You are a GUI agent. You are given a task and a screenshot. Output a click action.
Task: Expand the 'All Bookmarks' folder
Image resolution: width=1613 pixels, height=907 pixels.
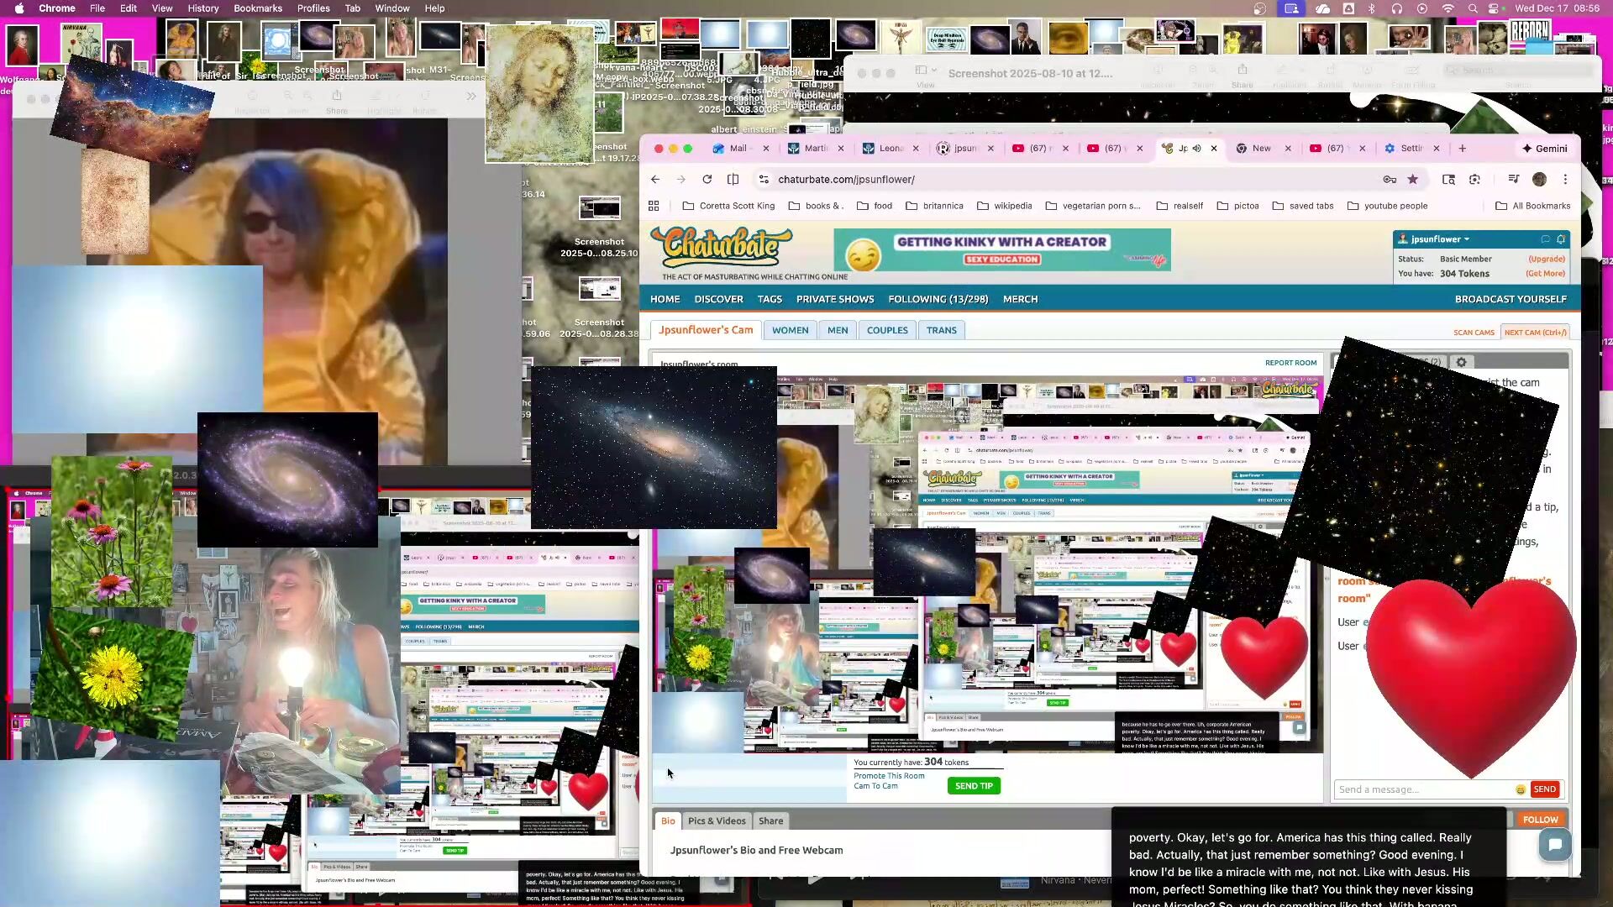1532,206
